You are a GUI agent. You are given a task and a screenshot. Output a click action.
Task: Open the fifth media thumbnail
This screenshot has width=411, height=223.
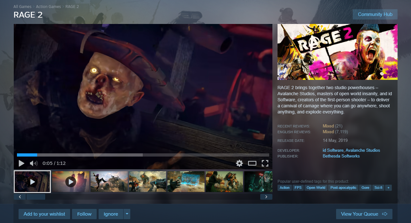pos(186,182)
